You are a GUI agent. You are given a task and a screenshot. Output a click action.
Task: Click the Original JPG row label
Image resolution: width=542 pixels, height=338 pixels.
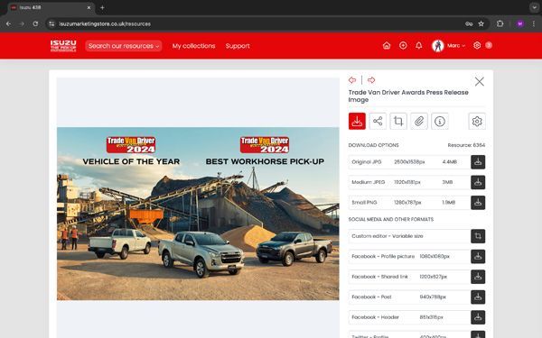(367, 161)
